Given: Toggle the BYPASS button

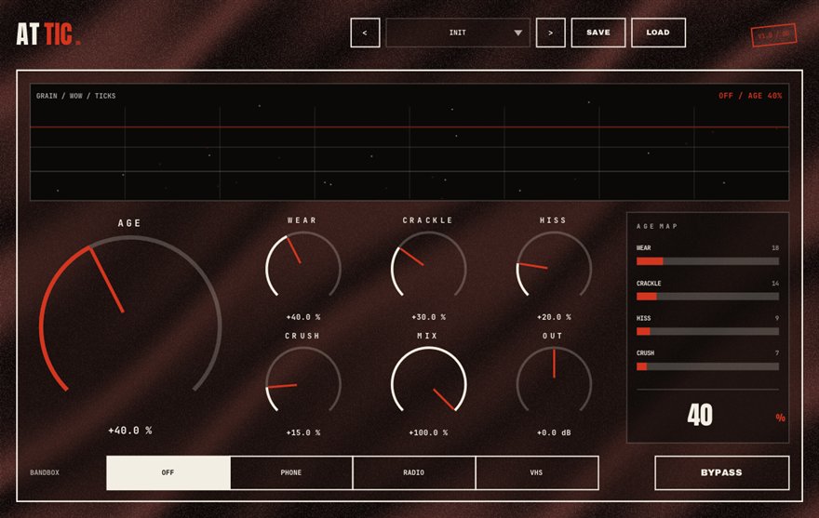Looking at the screenshot, I should [x=721, y=472].
